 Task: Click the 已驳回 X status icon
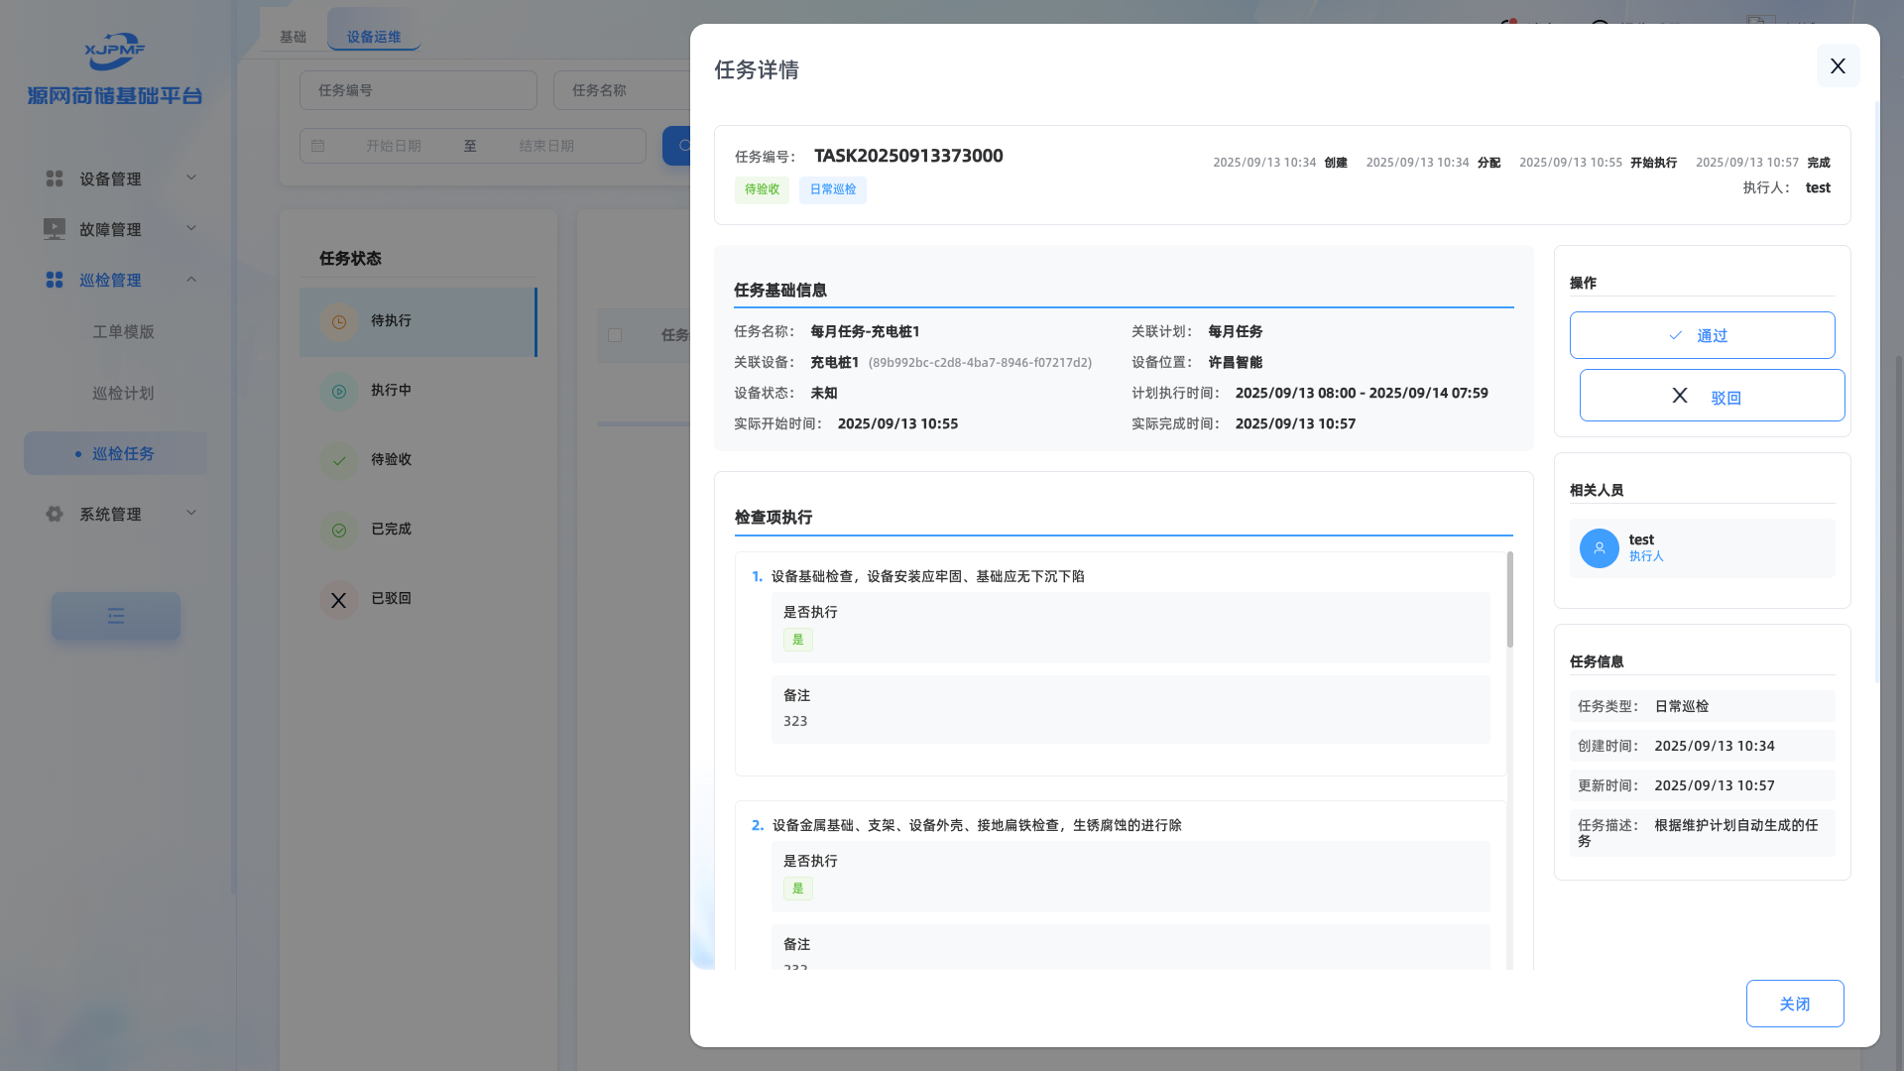[338, 600]
